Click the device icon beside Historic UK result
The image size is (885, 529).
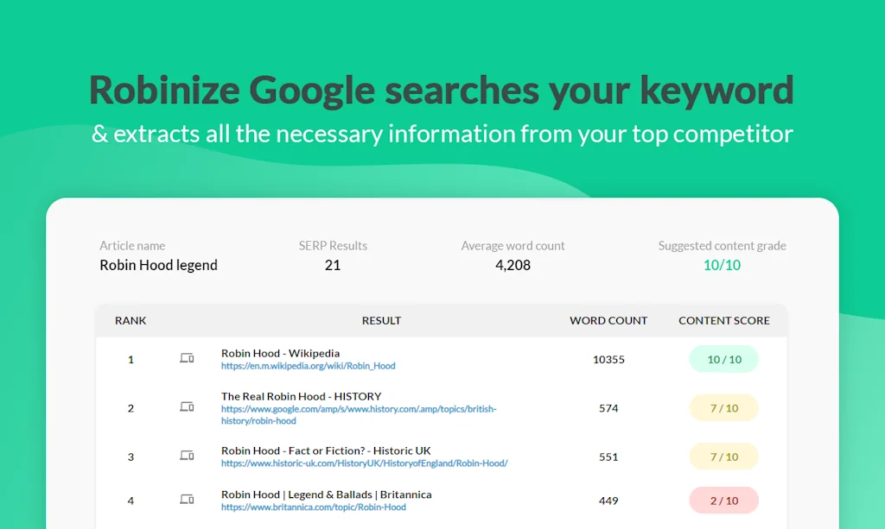[x=187, y=456]
